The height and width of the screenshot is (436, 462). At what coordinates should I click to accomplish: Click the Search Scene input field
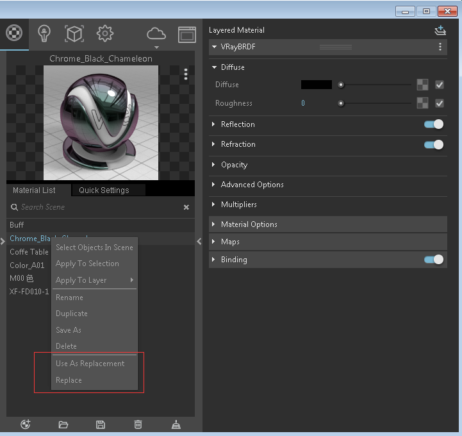(x=96, y=207)
